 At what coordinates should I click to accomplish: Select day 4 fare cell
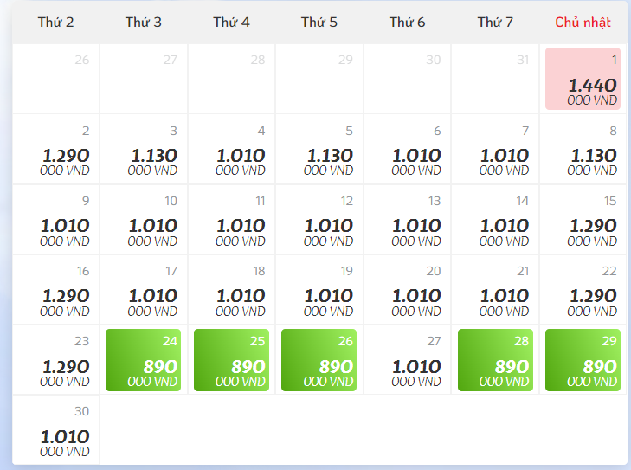pyautogui.click(x=232, y=149)
